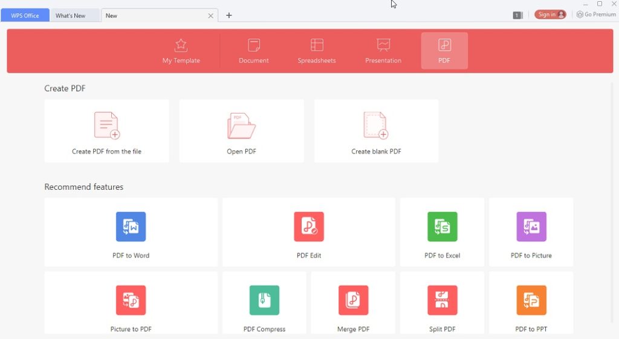Open the PDF to Word converter icon
Image resolution: width=619 pixels, height=339 pixels.
tap(131, 227)
